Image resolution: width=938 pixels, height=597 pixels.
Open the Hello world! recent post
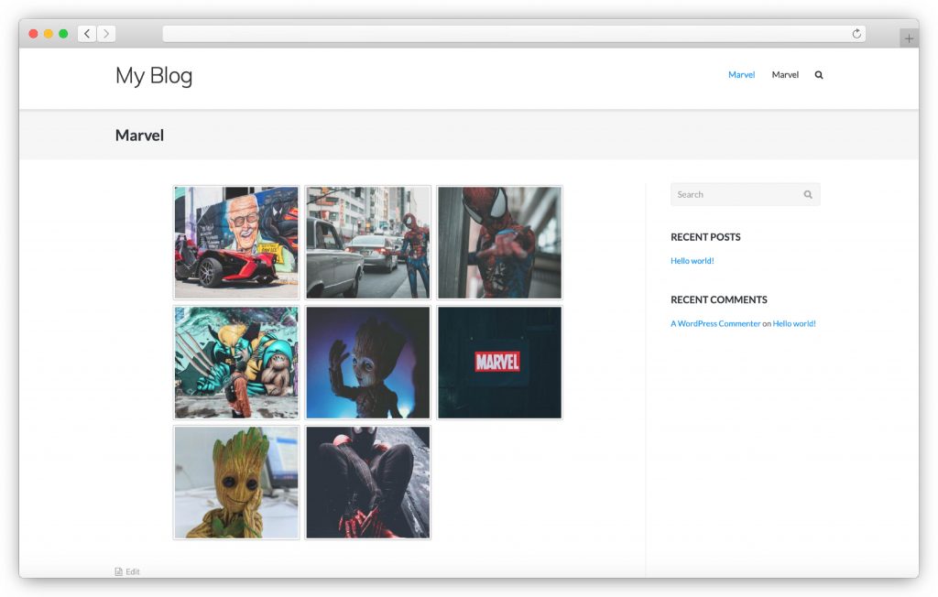click(693, 261)
